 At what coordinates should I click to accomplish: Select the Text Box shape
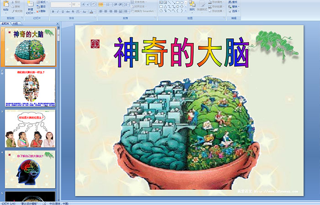coord(161,2)
